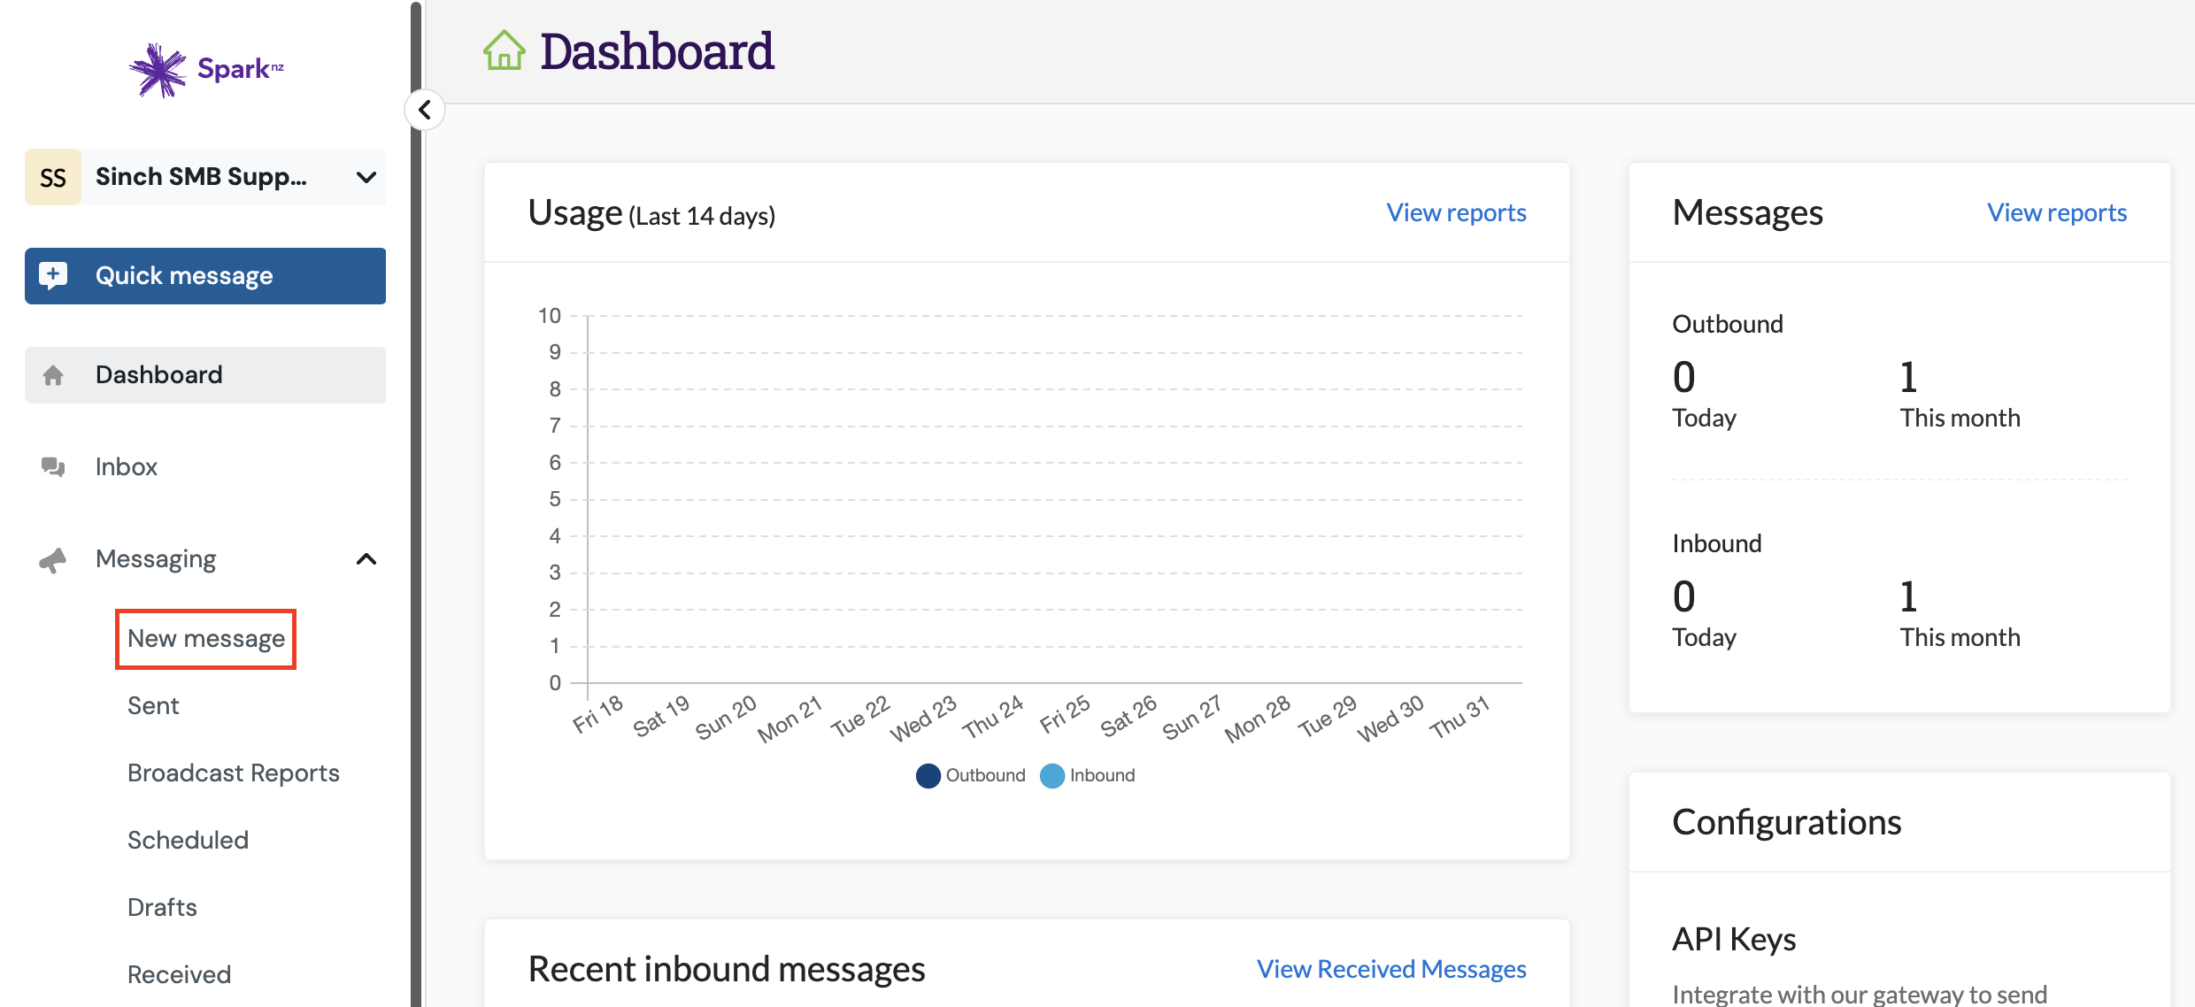Click the Messaging megaphone icon
Image resolution: width=2195 pixels, height=1007 pixels.
click(x=53, y=559)
